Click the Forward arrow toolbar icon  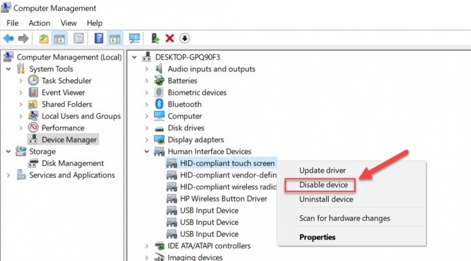coord(24,38)
